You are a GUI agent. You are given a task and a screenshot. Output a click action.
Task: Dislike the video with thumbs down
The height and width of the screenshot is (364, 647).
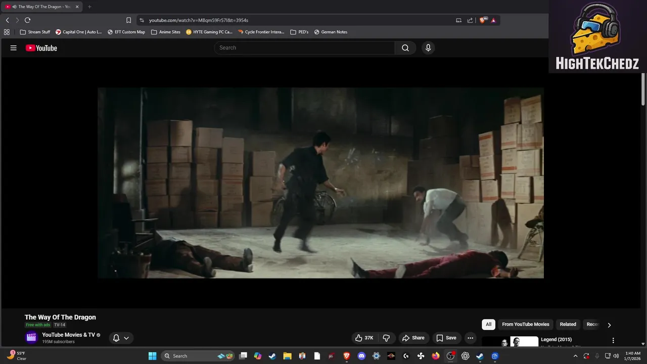click(x=386, y=338)
